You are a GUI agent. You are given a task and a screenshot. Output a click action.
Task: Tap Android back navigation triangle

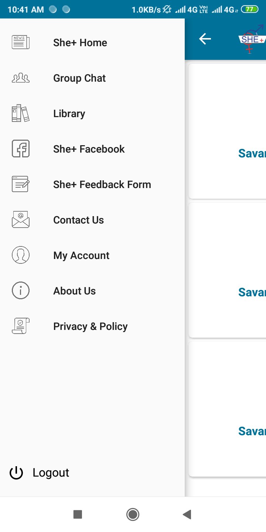187,514
